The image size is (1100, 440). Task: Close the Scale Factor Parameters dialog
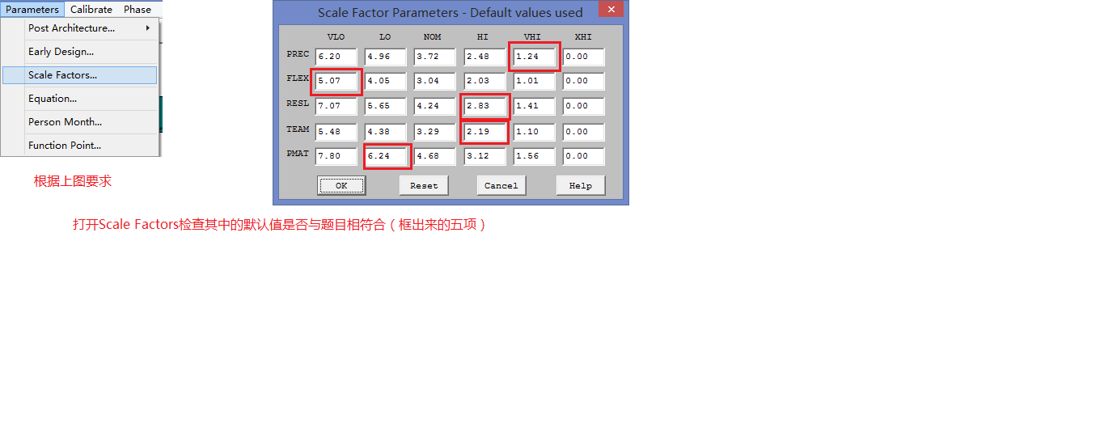(x=611, y=10)
